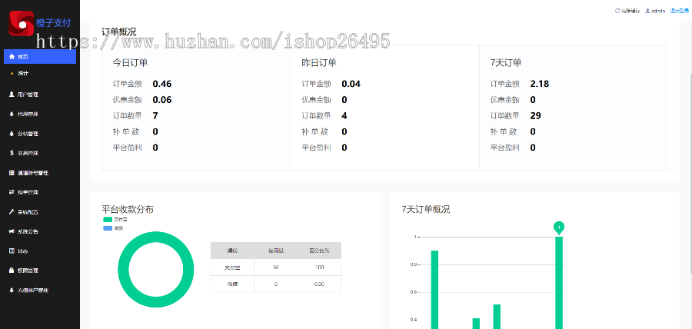Click the percentage value 100
The width and height of the screenshot is (692, 329).
point(319,268)
